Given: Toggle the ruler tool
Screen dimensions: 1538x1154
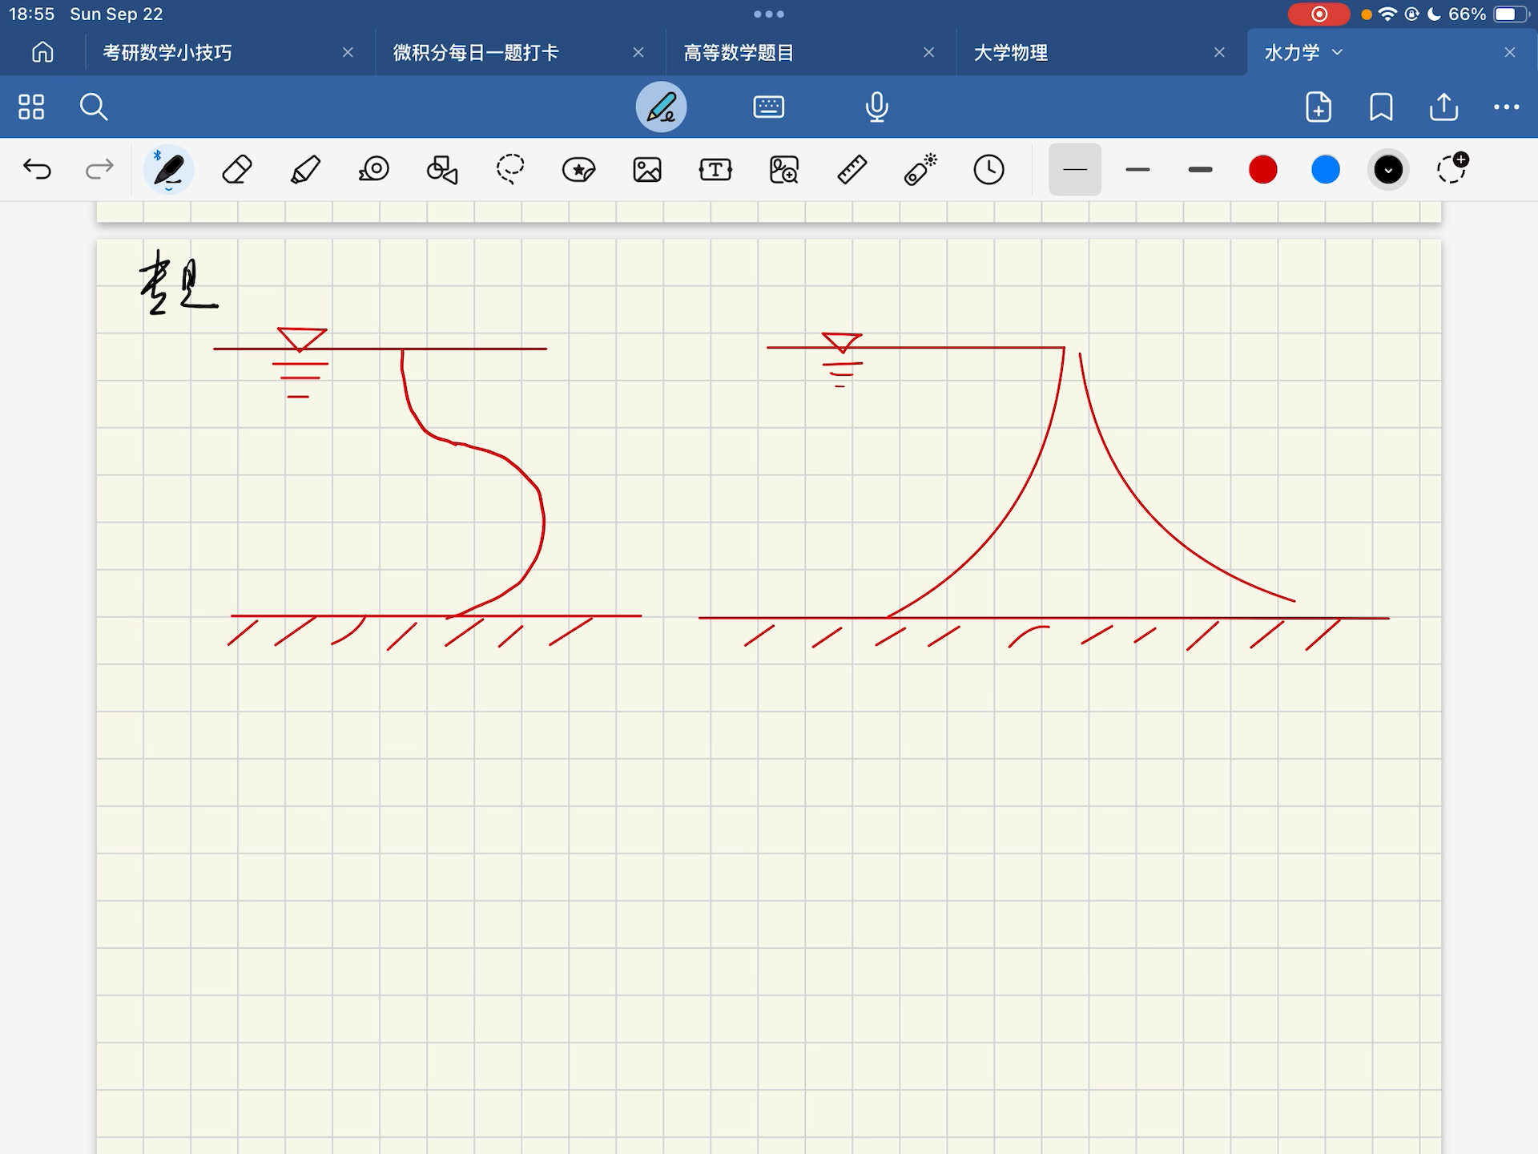Looking at the screenshot, I should coord(852,170).
